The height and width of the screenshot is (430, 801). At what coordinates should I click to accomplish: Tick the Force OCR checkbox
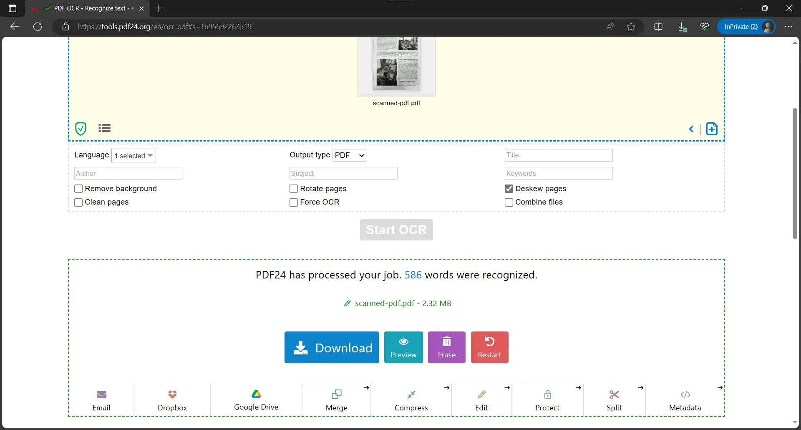tap(294, 202)
